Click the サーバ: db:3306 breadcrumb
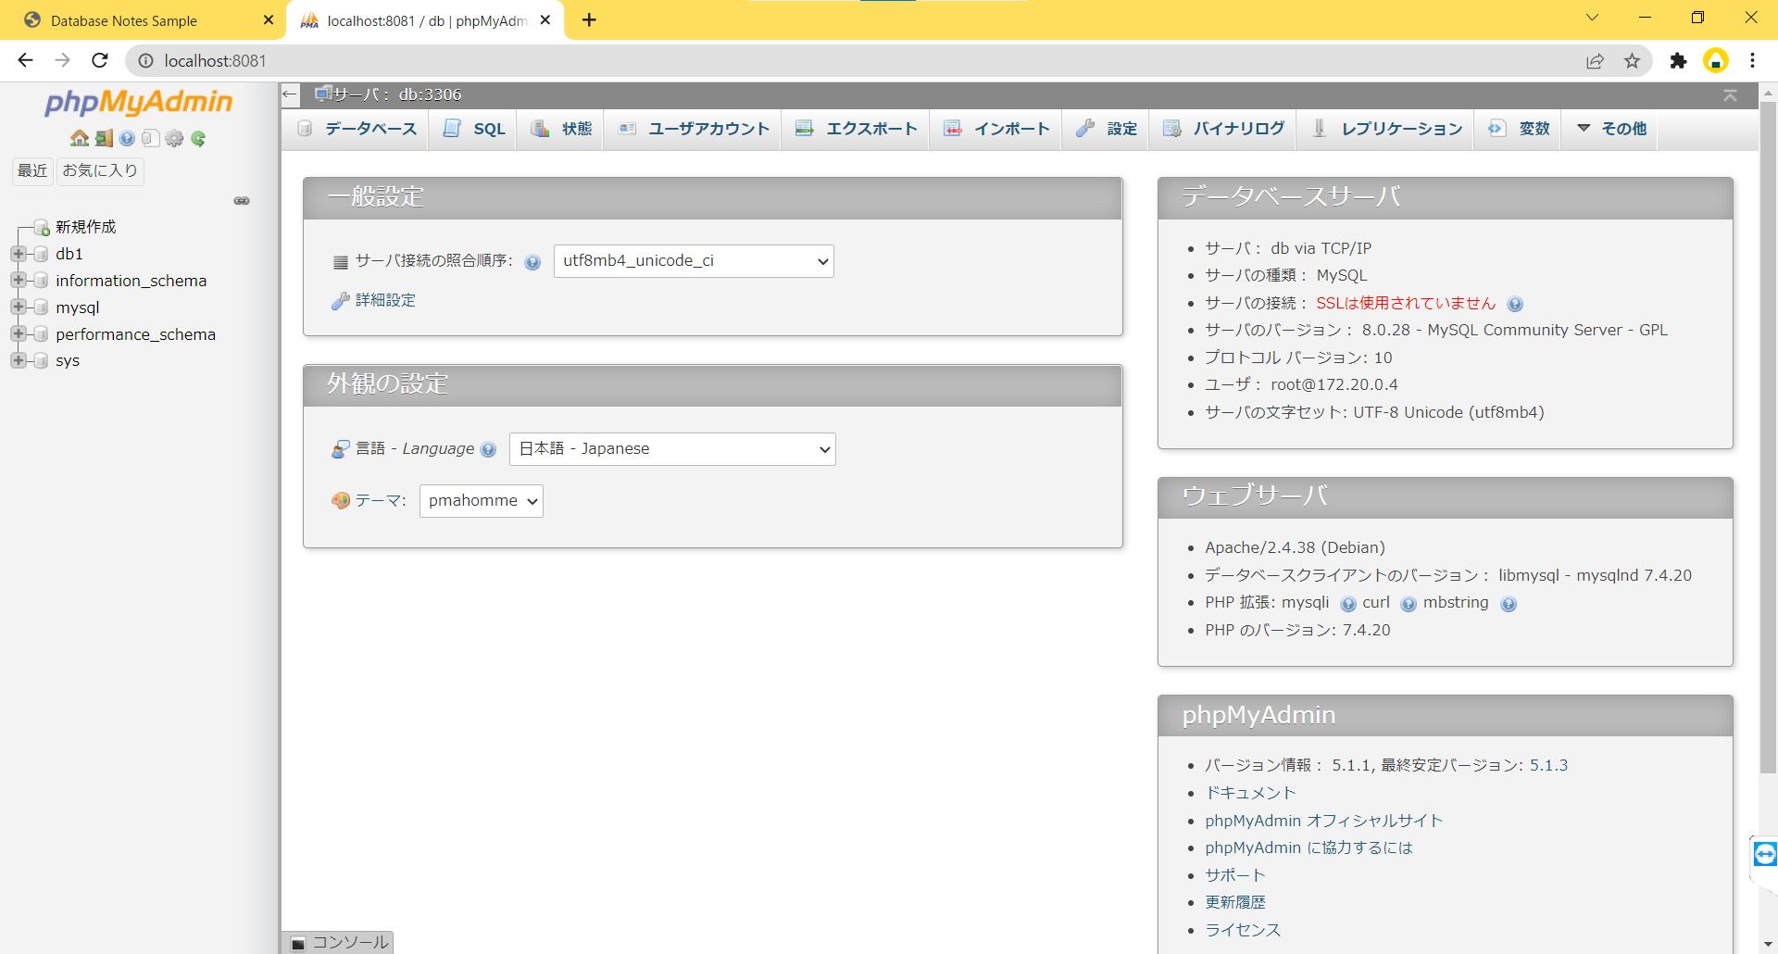Image resolution: width=1778 pixels, height=954 pixels. point(397,94)
